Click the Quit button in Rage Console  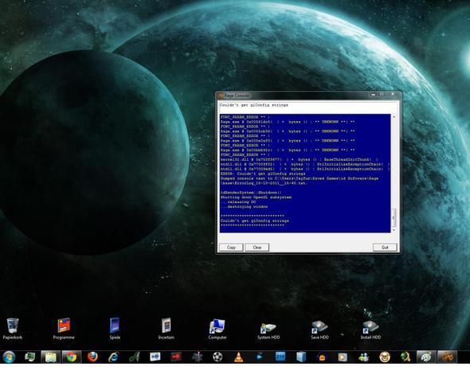[385, 248]
